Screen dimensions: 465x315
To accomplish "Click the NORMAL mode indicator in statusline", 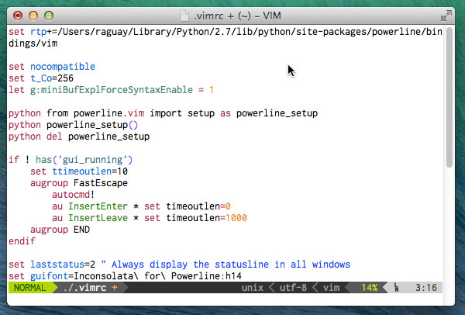I will (x=30, y=288).
